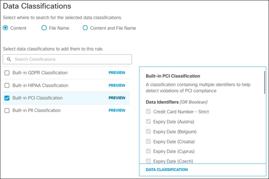Viewport: 269px width, 179px height.
Task: Preview the Built-in PCI Classification
Action: (117, 98)
